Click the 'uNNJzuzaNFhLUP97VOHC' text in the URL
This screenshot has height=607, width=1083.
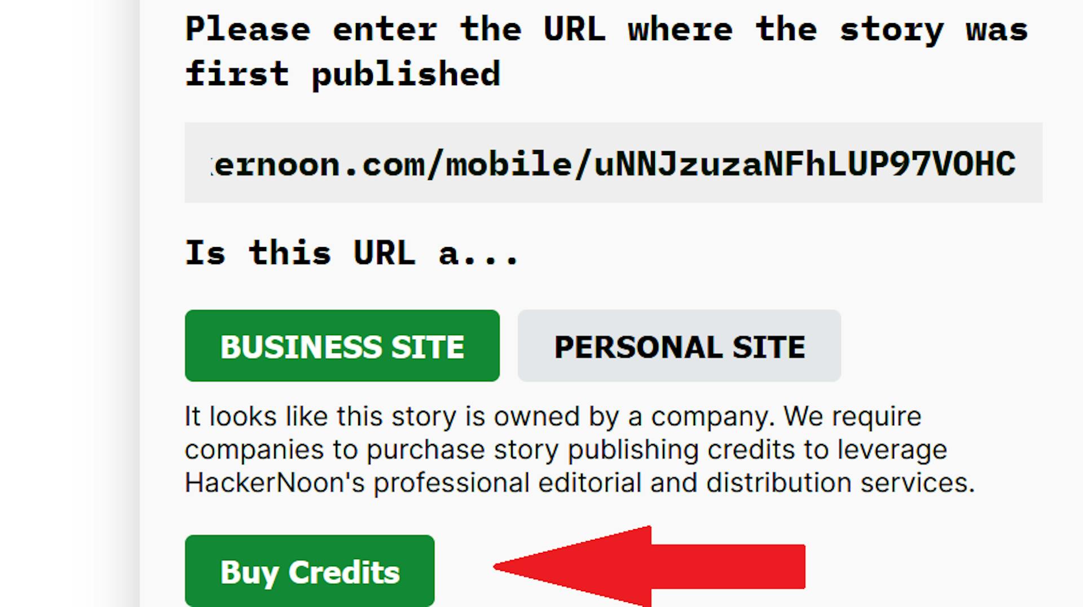(805, 164)
